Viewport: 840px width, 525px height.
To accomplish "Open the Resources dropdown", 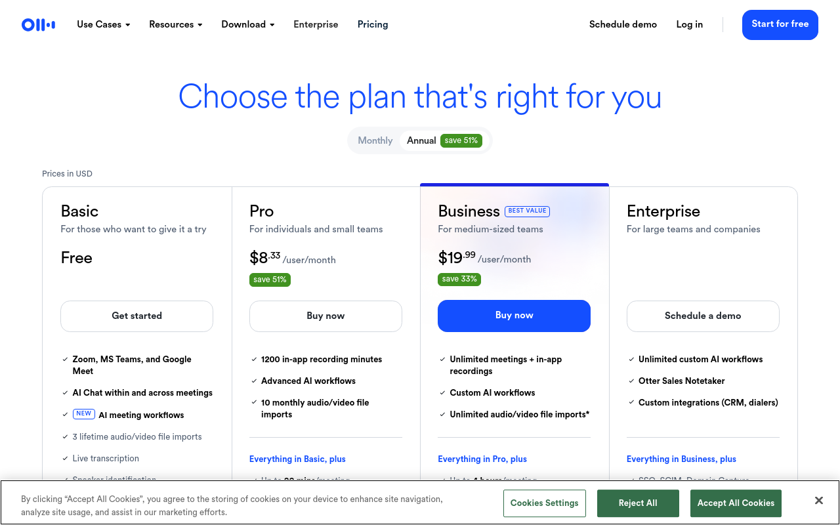I will pos(175,24).
